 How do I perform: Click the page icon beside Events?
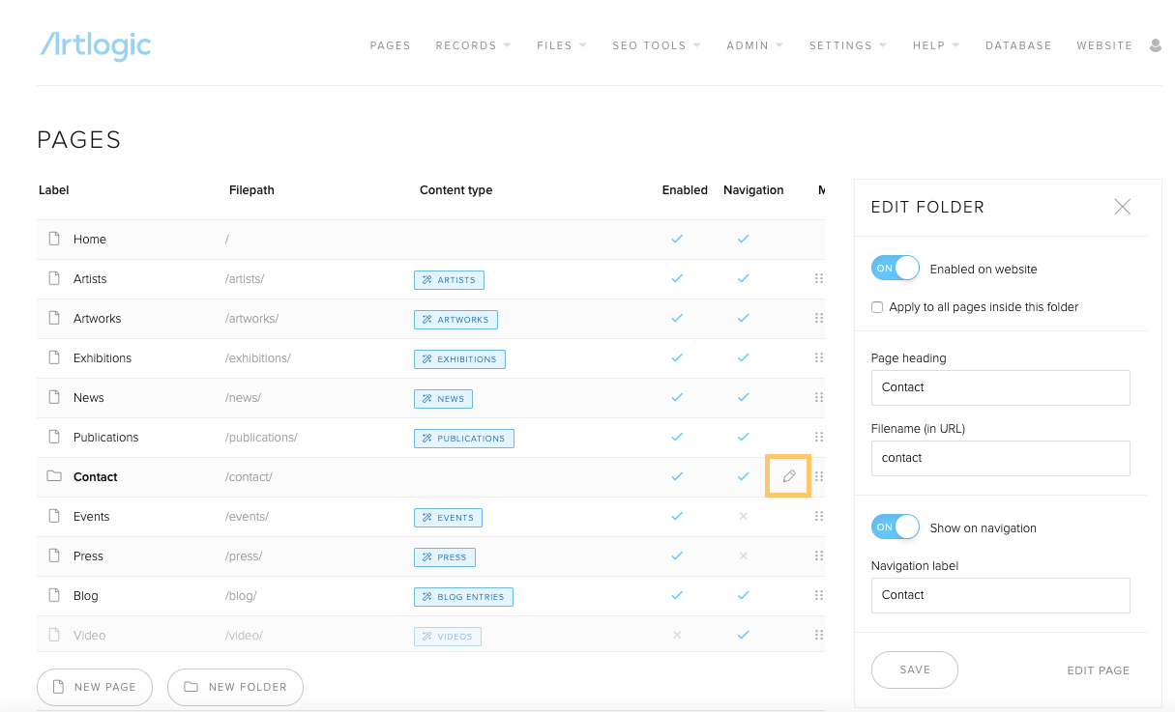click(x=54, y=516)
